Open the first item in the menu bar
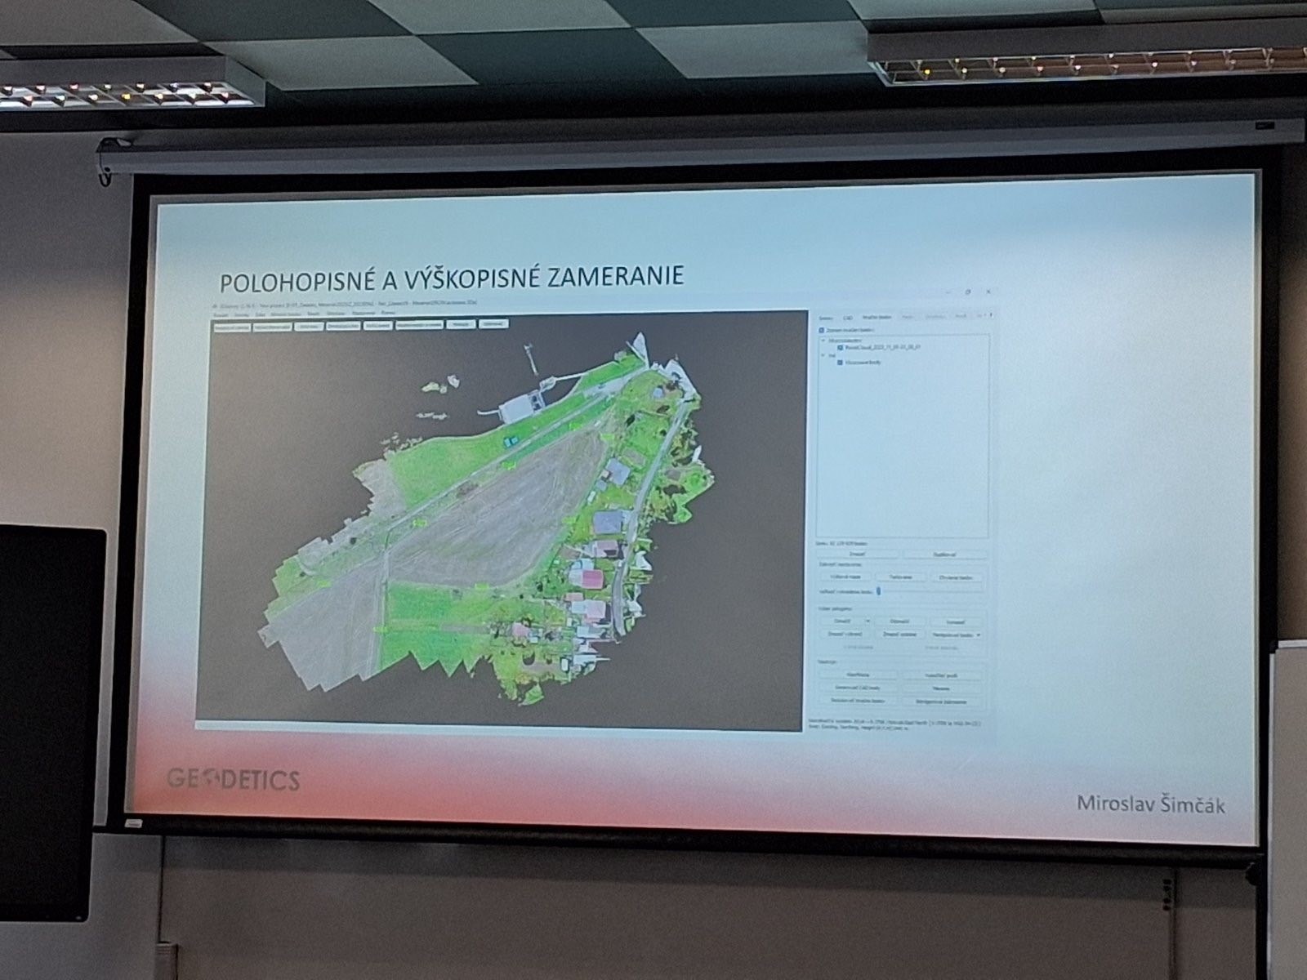This screenshot has width=1307, height=980. tap(221, 314)
